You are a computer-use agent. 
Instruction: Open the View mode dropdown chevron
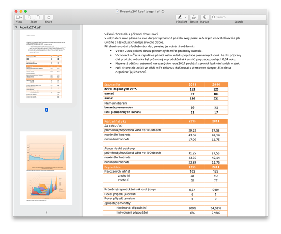22,17
